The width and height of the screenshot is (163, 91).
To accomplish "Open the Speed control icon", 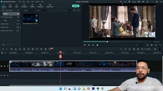I will (x=24, y=49).
